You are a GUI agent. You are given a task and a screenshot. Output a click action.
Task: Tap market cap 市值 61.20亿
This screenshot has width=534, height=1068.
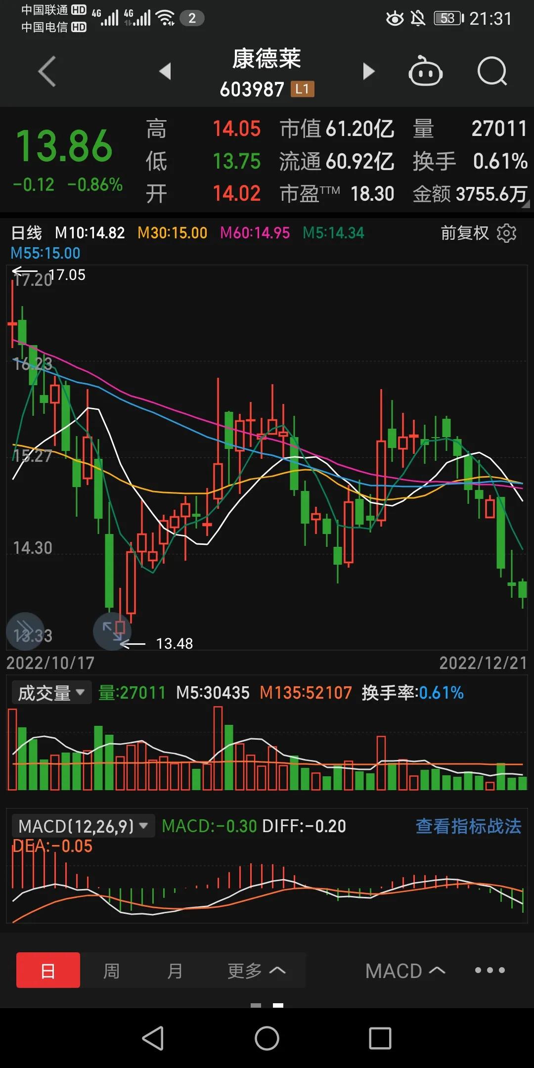point(337,129)
